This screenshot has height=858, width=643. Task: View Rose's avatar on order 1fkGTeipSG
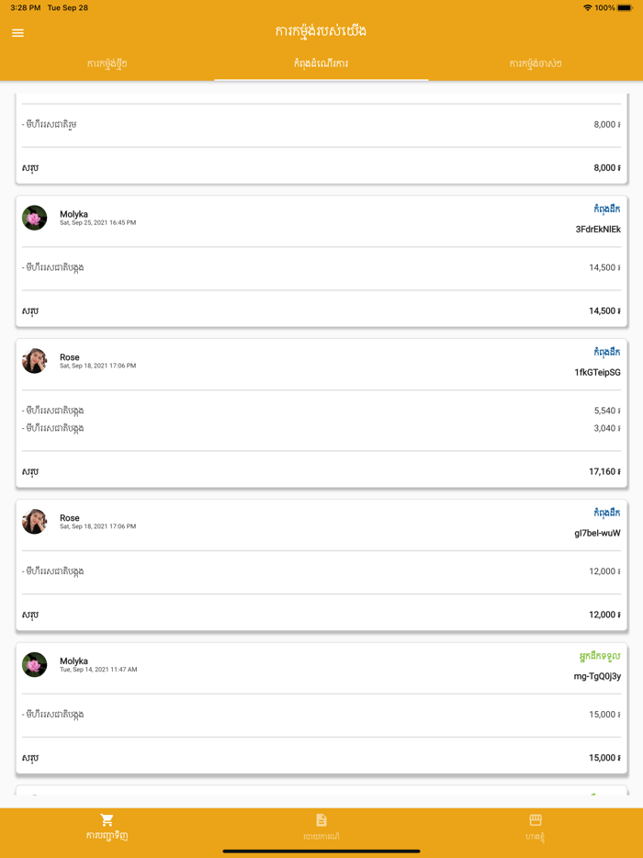pos(35,361)
